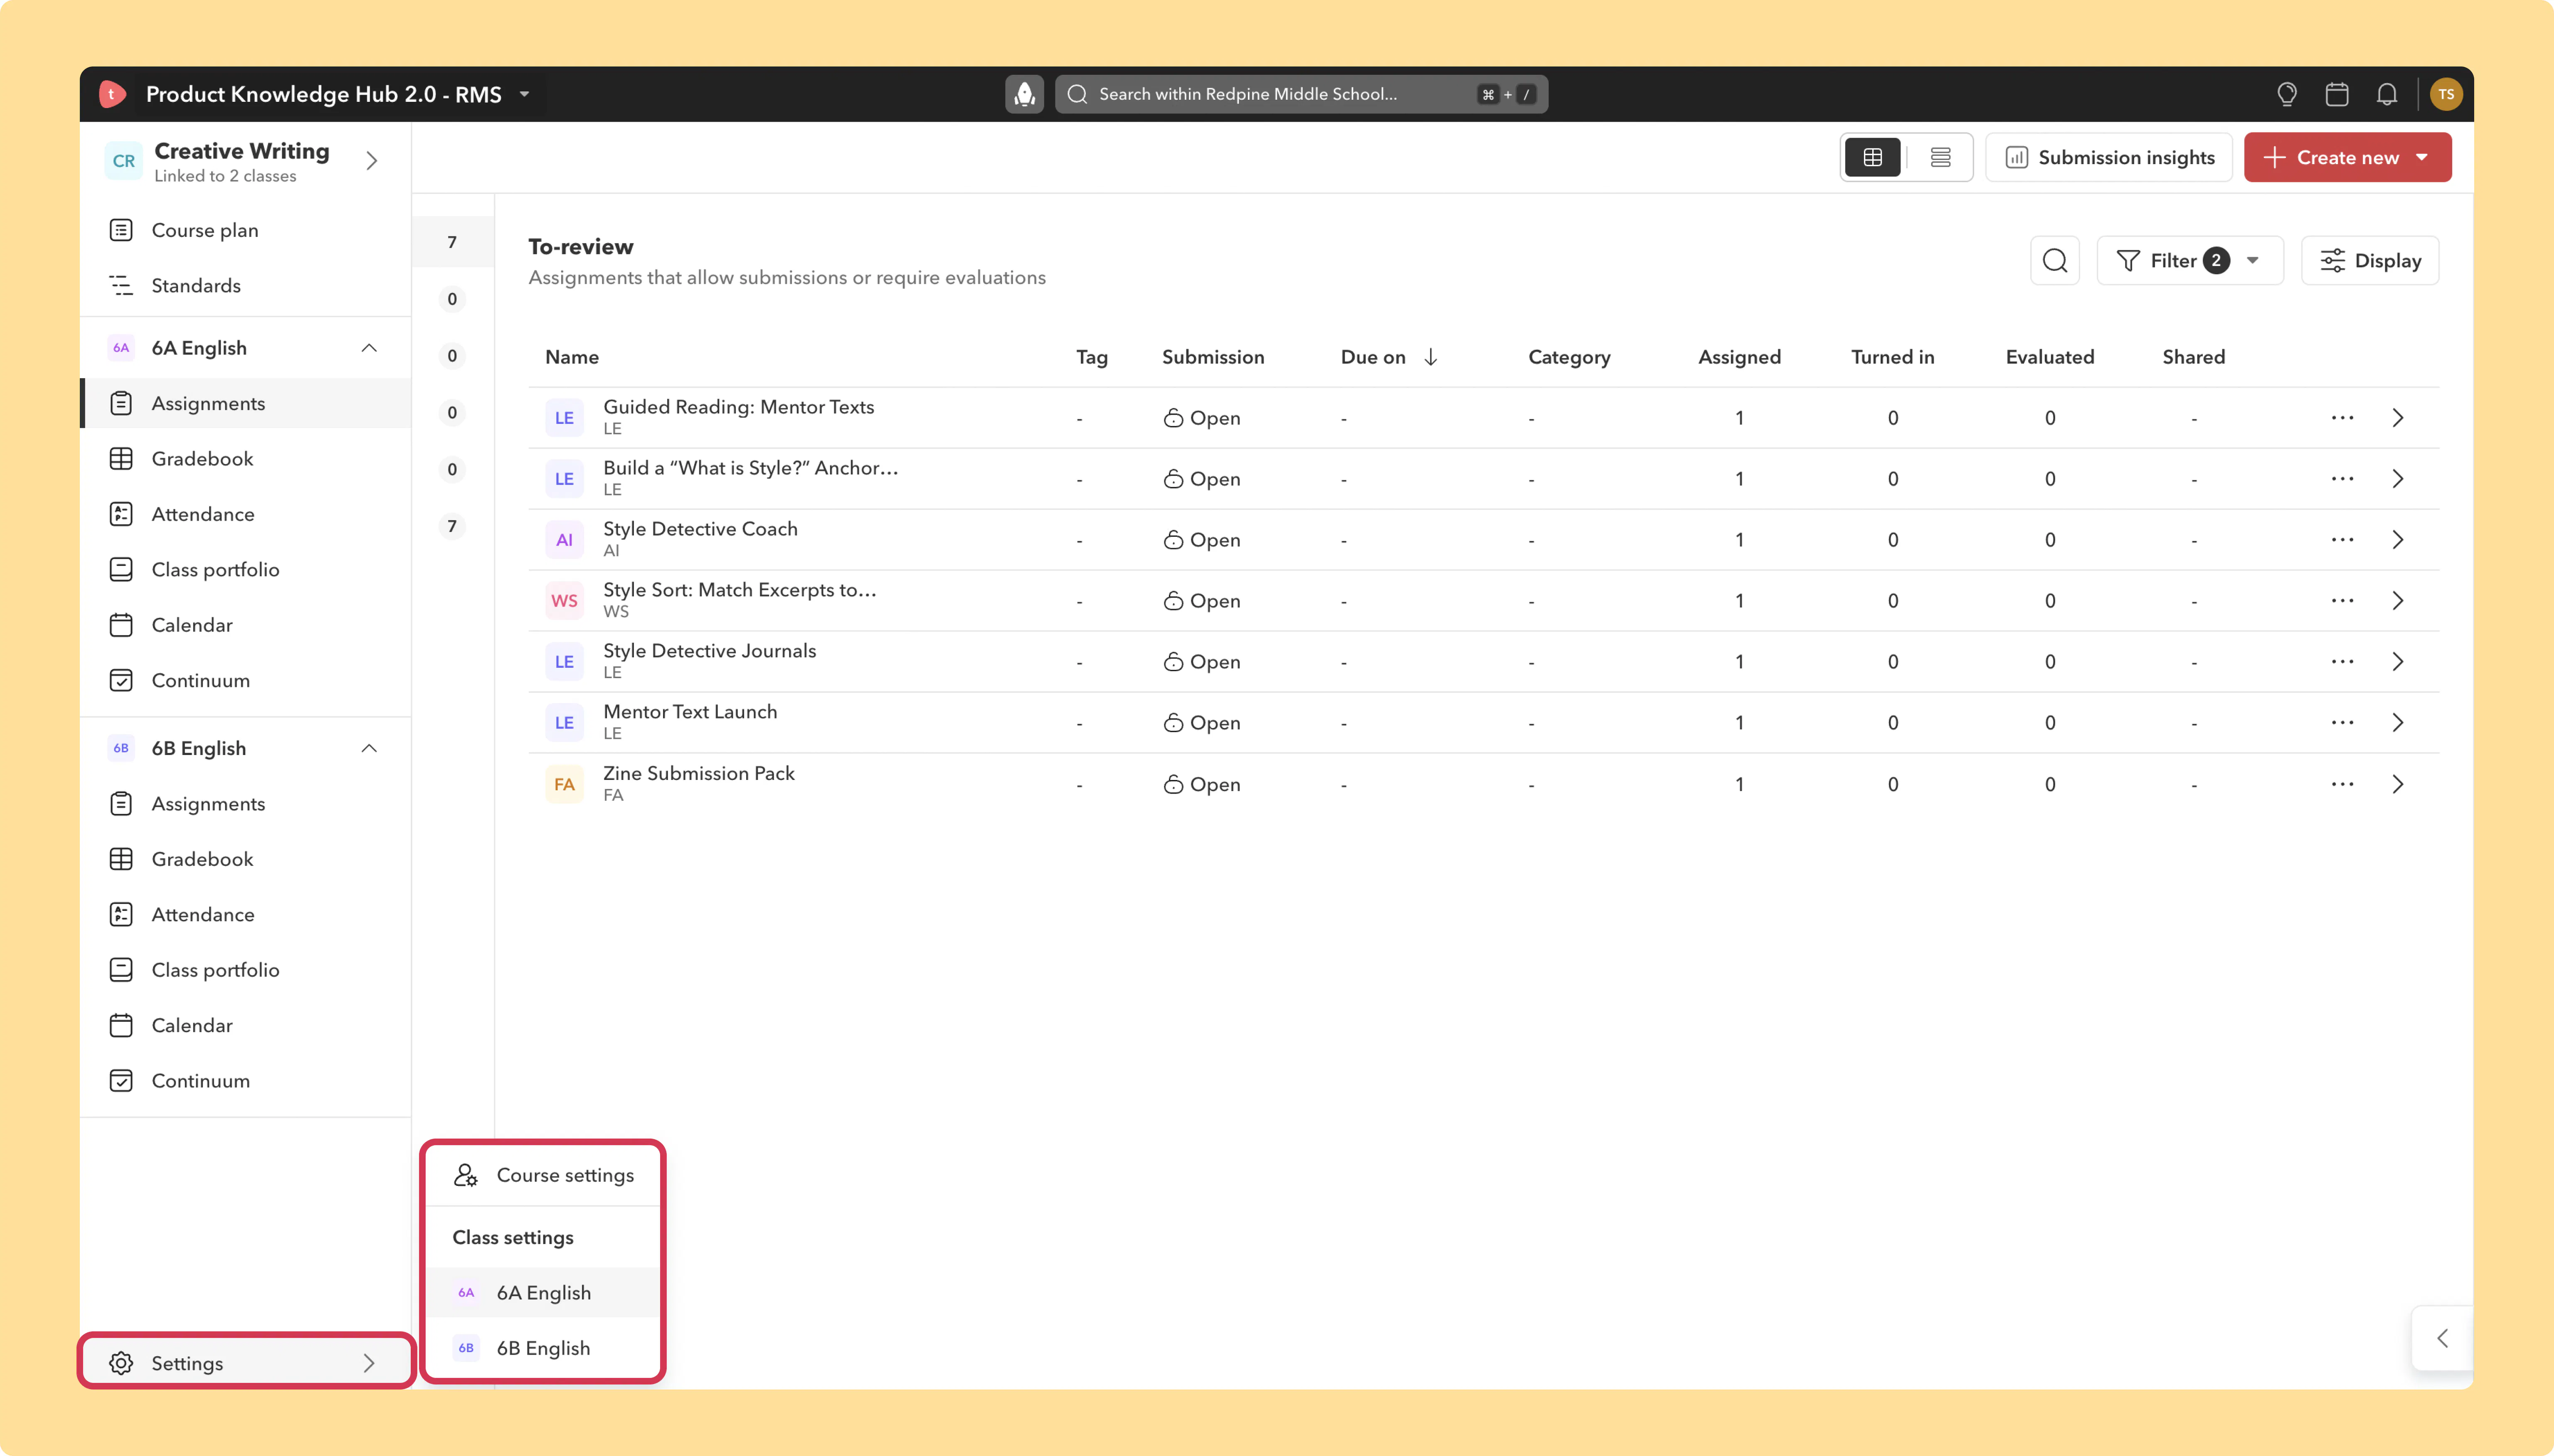Expand the Settings submenu
Viewport: 2554px width, 1456px height.
point(246,1363)
